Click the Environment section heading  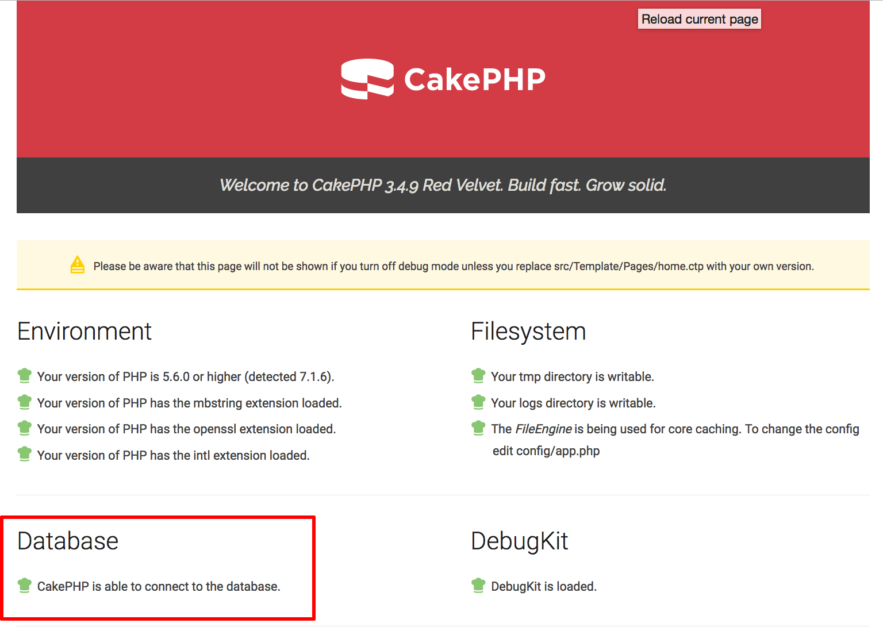pos(85,332)
